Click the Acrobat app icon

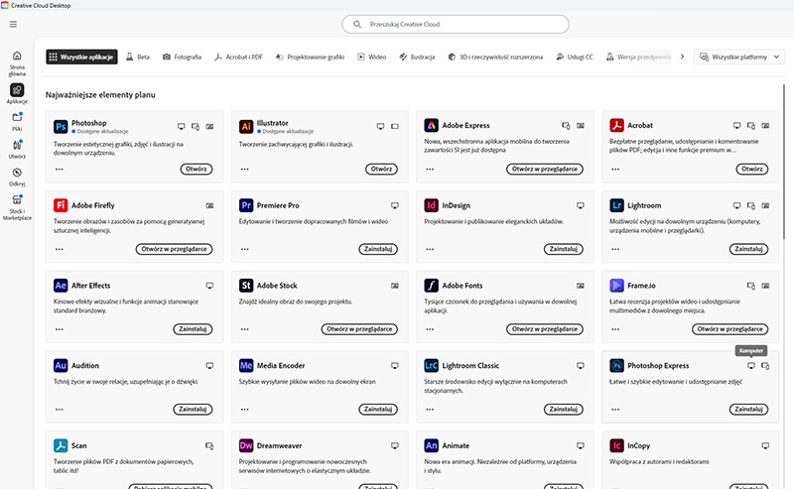click(x=616, y=125)
